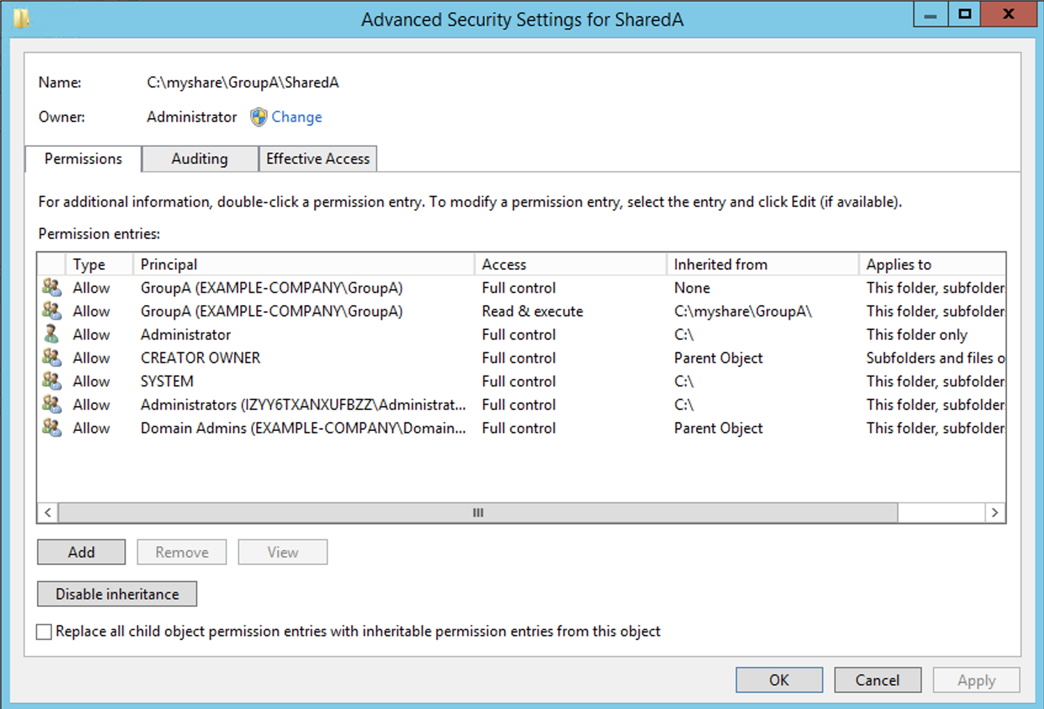This screenshot has height=709, width=1044.
Task: Click the group icon beside Administrators entry
Action: click(x=52, y=405)
